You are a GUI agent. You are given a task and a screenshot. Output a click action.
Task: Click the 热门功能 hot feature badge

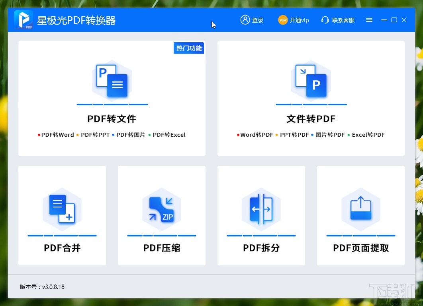tap(188, 48)
